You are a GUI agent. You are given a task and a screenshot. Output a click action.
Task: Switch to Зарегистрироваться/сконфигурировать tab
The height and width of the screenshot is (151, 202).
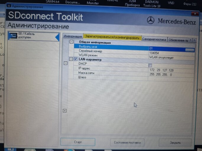[x=112, y=37]
